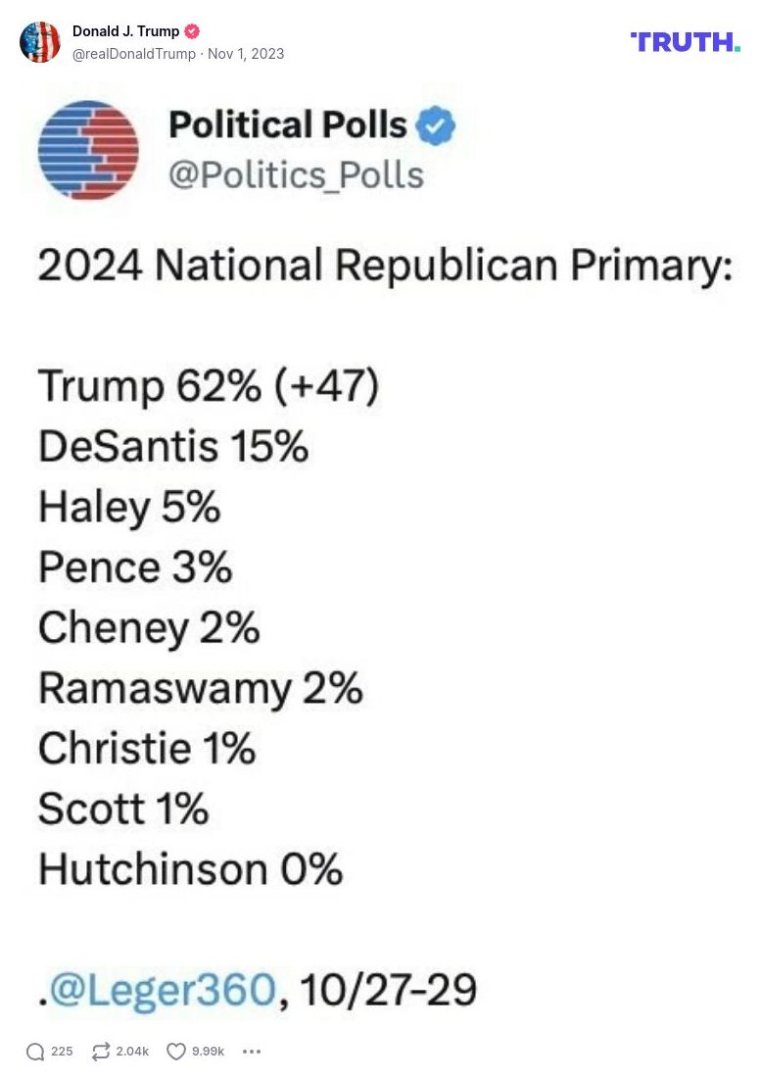Click the 225 replies count

pos(62,1052)
